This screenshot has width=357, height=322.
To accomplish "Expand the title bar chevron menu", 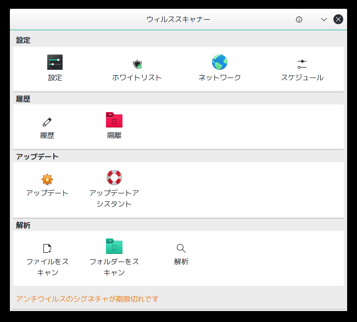I will [x=323, y=20].
